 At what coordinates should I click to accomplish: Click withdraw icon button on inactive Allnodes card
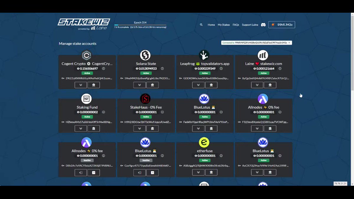pos(81,172)
